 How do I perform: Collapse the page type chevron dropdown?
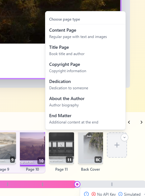click(125, 137)
